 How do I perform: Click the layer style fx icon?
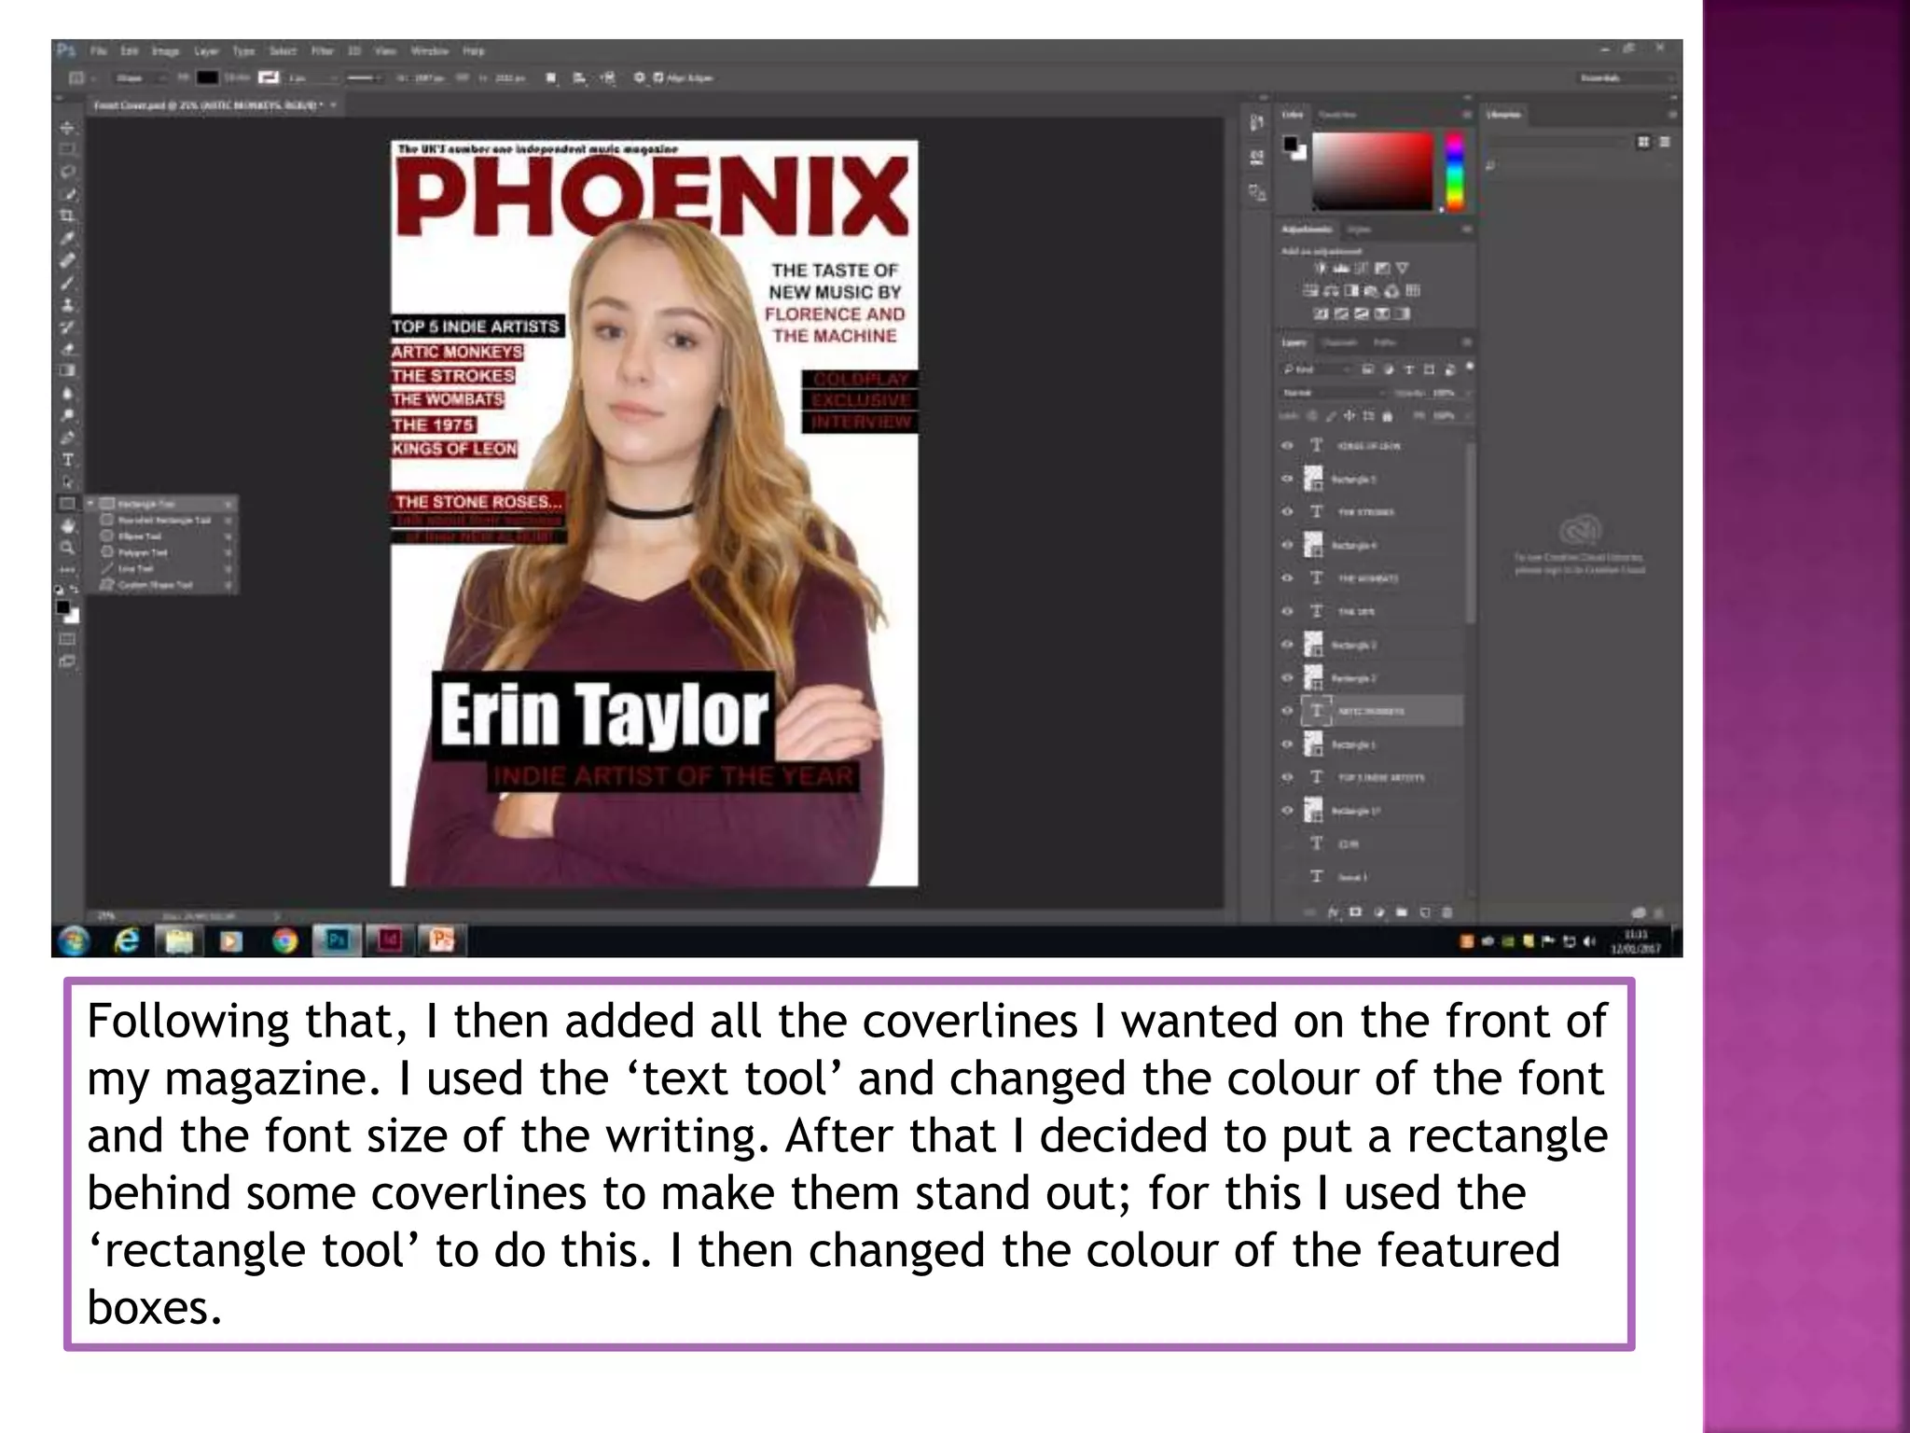(x=1335, y=912)
